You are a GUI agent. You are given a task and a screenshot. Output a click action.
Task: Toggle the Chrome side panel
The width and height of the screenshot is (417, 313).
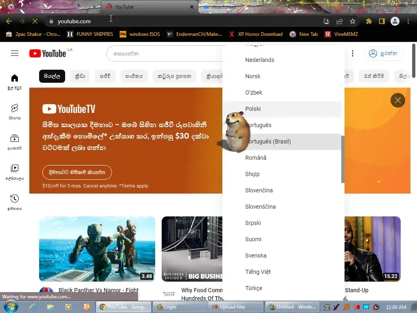click(x=382, y=21)
